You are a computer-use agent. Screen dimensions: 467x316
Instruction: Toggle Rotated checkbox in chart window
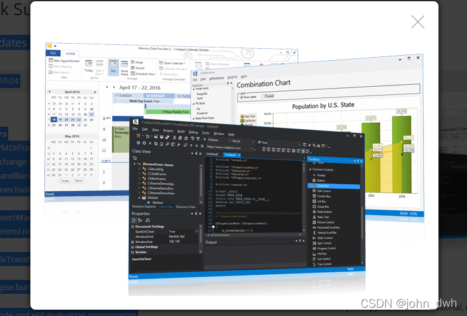[264, 96]
